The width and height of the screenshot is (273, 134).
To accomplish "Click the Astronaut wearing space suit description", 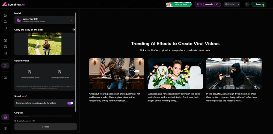I will tap(114, 97).
